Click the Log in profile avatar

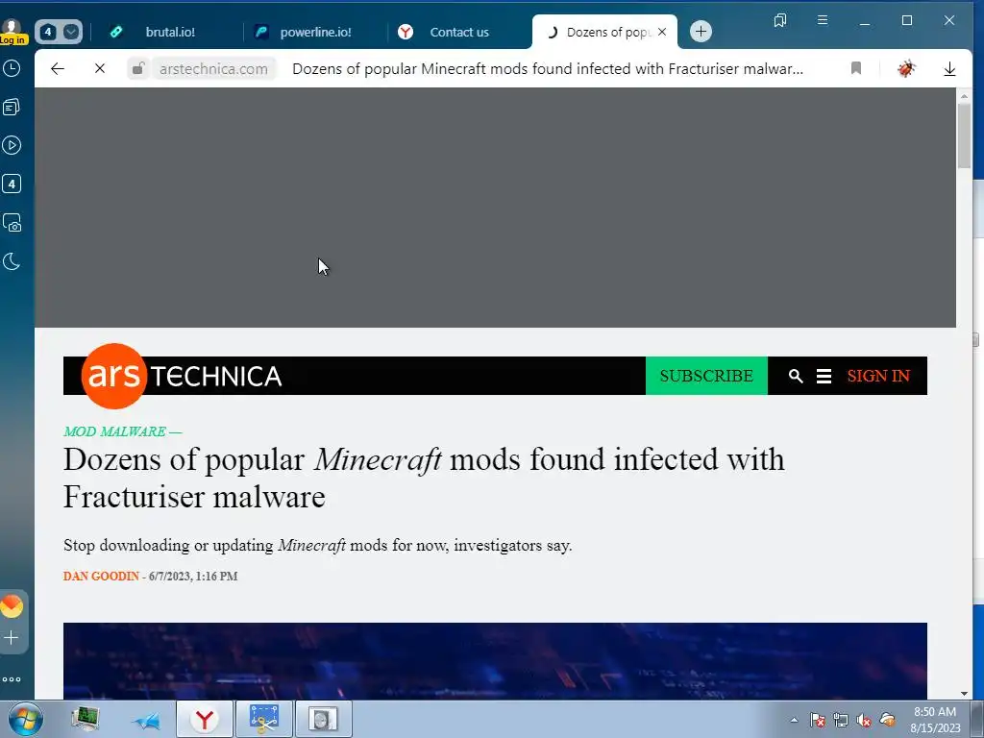12,32
